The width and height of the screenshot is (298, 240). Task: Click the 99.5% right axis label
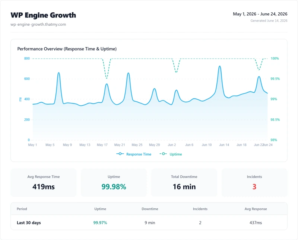275,79
